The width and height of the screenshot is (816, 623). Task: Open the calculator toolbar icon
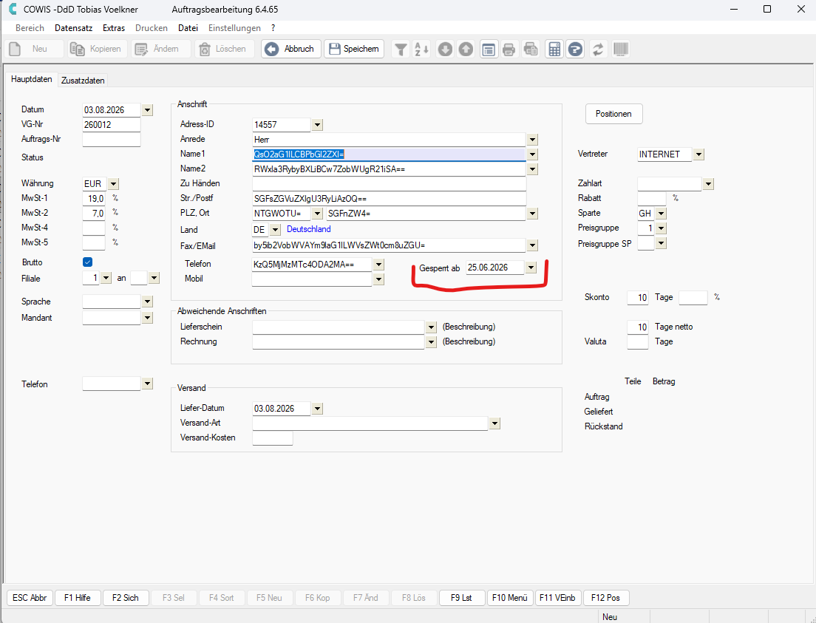click(x=555, y=49)
